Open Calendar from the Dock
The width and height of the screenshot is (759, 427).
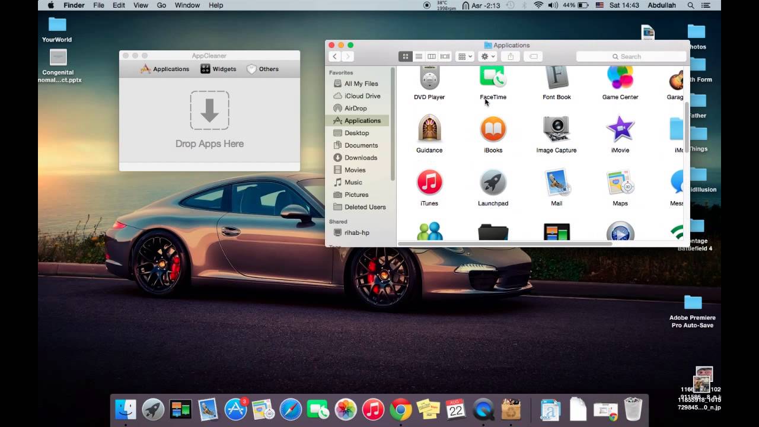pos(455,409)
